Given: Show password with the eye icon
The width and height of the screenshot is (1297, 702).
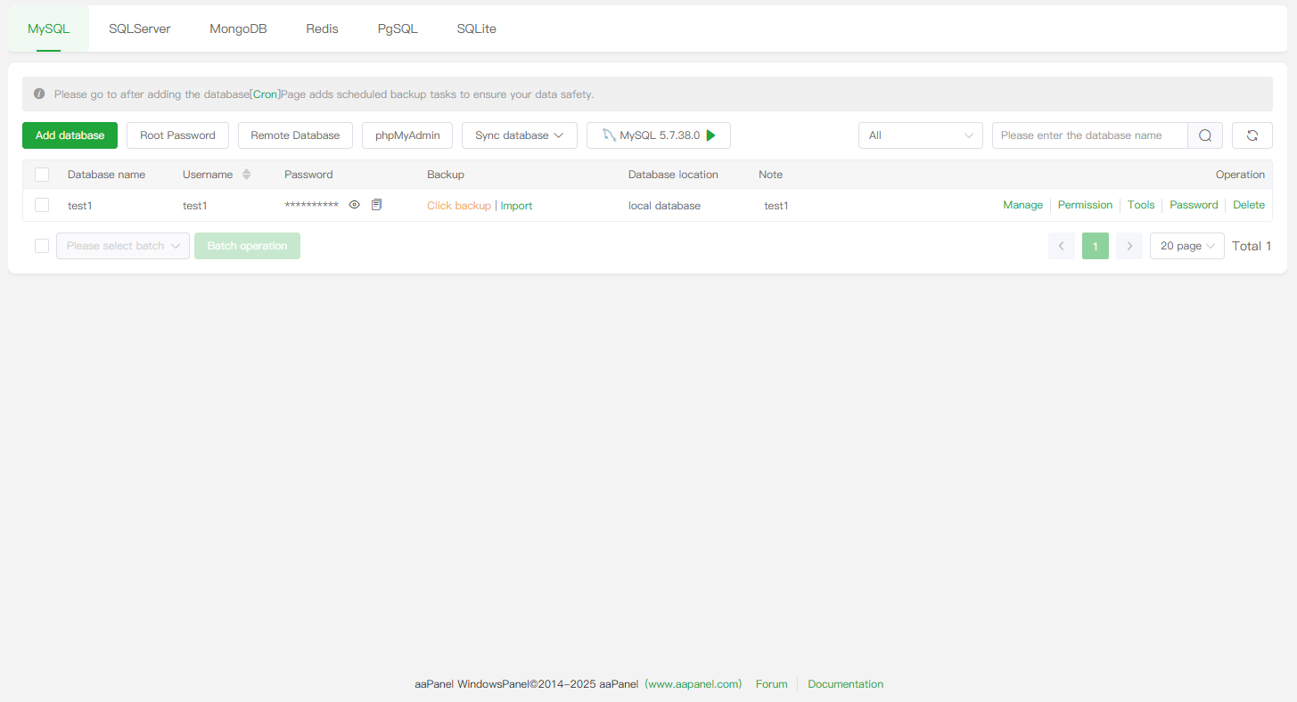Looking at the screenshot, I should tap(354, 205).
